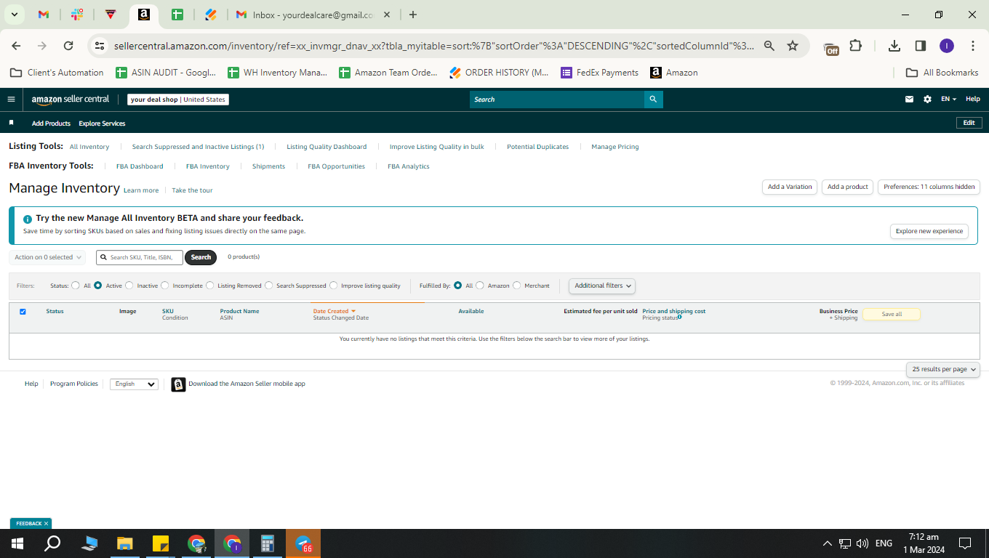Select the 'Incomplete' status radio button
989x558 pixels.
point(165,286)
